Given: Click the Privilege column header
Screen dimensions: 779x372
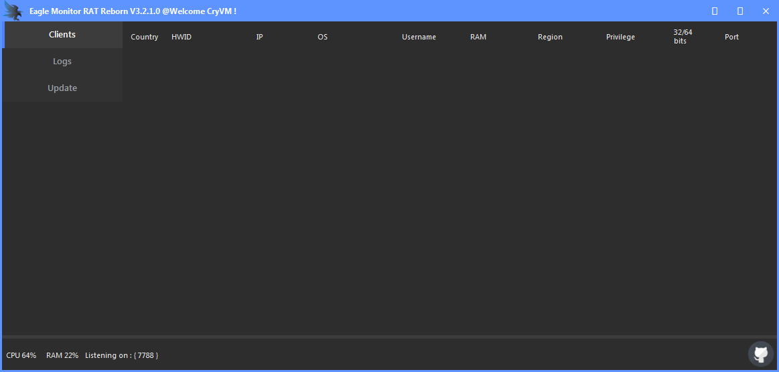Looking at the screenshot, I should [620, 37].
